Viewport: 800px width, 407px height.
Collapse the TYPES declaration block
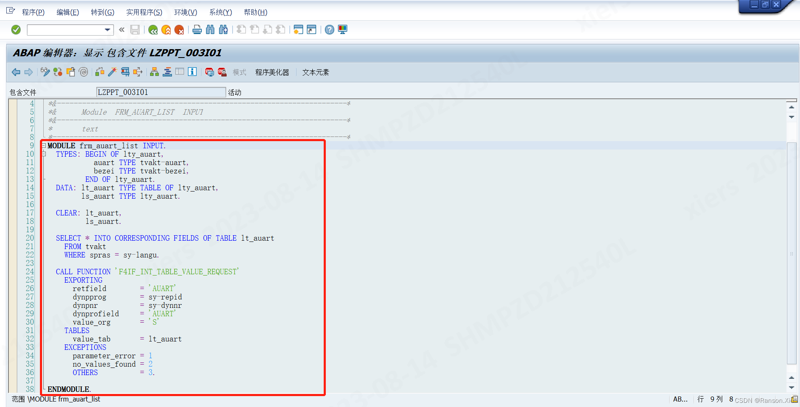point(44,154)
